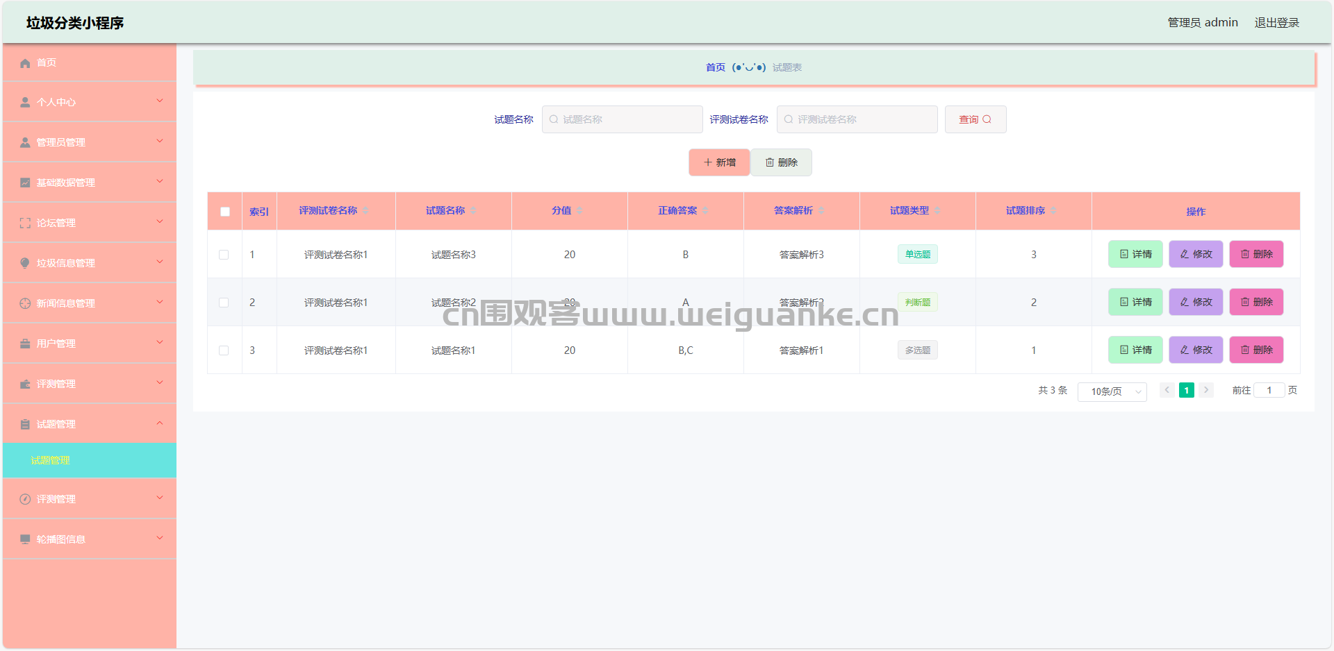Viewport: 1334px width, 651px height.
Task: Select the highlighted 试题管理 submenu item
Action: [50, 460]
